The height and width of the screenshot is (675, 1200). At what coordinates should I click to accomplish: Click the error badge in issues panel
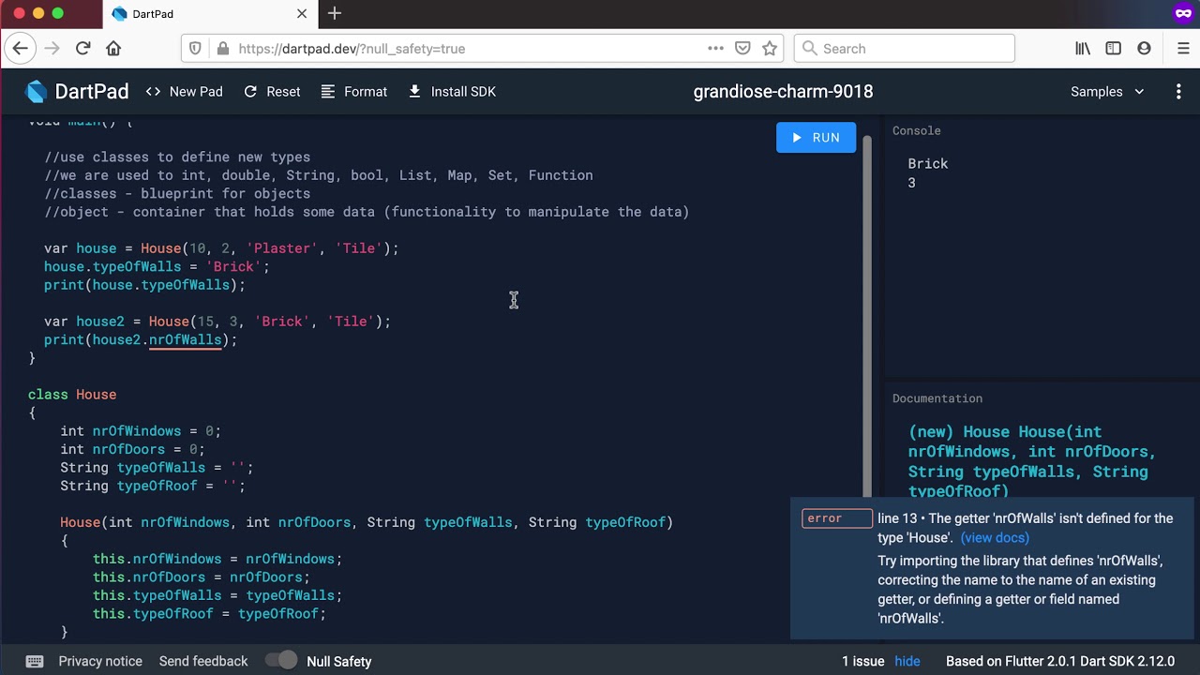click(837, 518)
